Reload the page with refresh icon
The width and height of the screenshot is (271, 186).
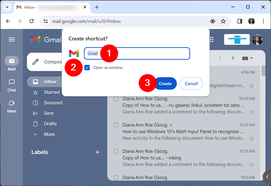pyautogui.click(x=31, y=21)
